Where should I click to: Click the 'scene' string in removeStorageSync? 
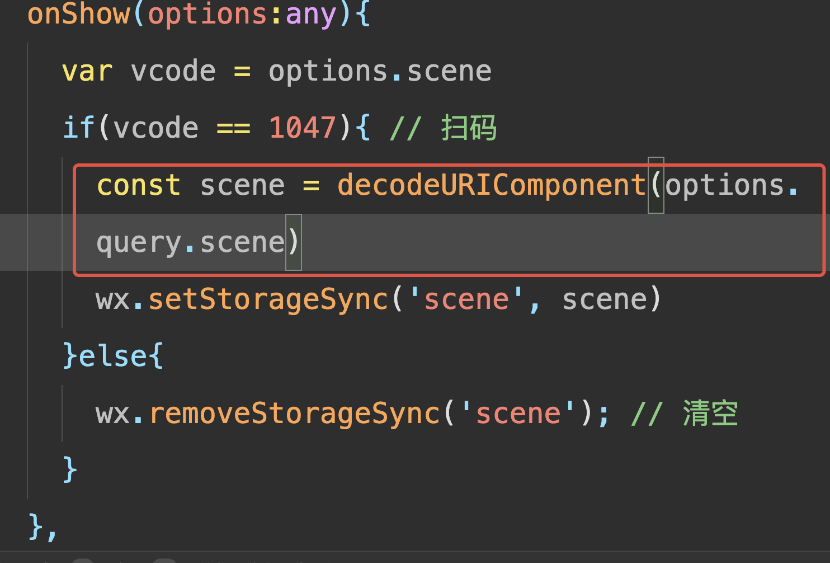click(x=518, y=414)
